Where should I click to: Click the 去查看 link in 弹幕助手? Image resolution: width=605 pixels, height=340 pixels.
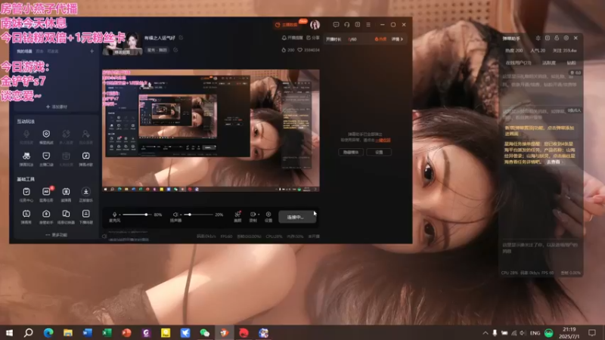[554, 162]
